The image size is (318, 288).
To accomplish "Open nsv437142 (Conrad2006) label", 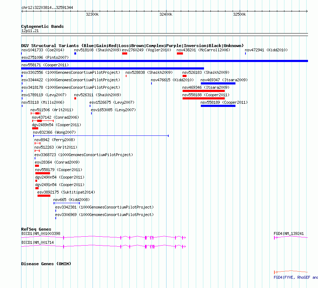I will (x=55, y=117).
